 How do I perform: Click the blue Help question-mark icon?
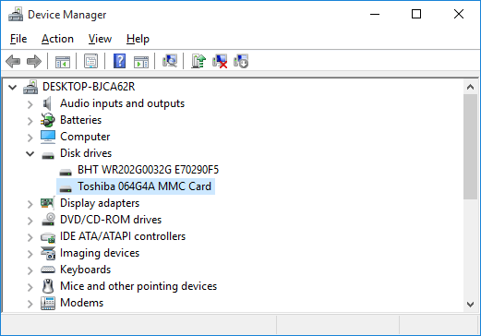119,61
